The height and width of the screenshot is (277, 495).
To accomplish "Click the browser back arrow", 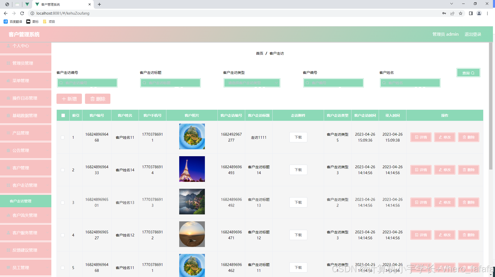I will 6,13.
